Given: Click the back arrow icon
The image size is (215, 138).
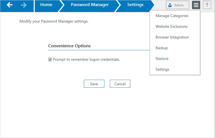Looking at the screenshot, I should tap(10, 5).
